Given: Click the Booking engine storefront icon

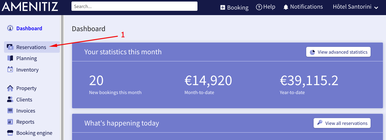Looking at the screenshot, I should click(x=10, y=133).
